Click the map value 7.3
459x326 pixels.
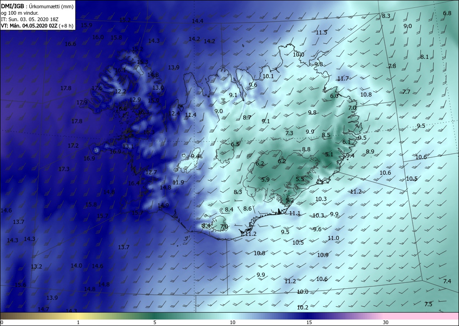pos(289,133)
